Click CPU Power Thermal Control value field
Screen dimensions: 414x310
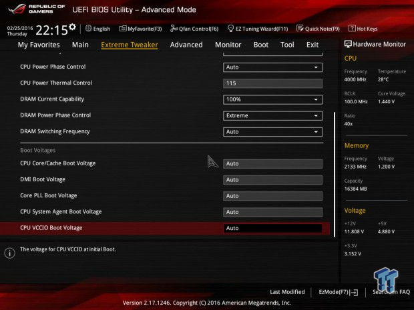[x=272, y=83]
